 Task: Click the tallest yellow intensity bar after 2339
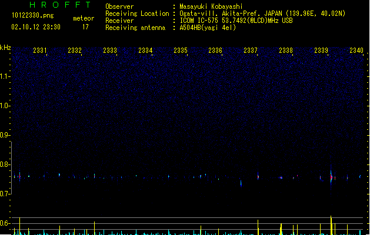click(331, 225)
